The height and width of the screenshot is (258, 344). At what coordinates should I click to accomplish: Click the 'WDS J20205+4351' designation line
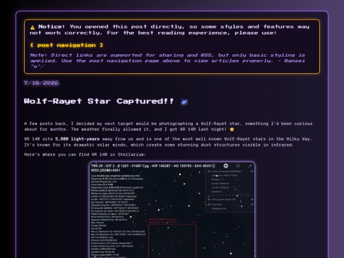[x=106, y=170]
